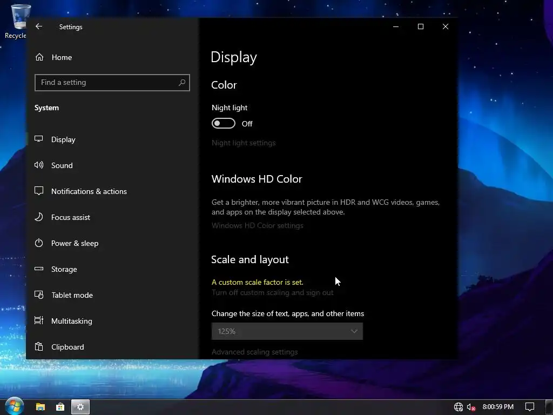The width and height of the screenshot is (553, 415).
Task: Click Turn off custom scaling and sign out
Action: 272,292
